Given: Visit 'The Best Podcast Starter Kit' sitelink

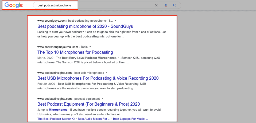Looking at the screenshot, I should coord(56,119).
